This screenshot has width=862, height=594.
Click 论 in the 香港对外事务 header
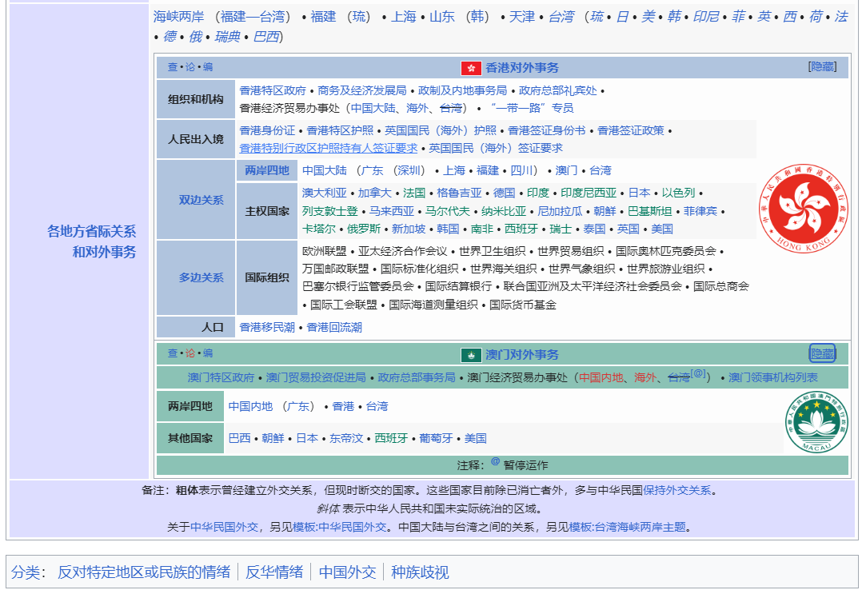pyautogui.click(x=190, y=67)
